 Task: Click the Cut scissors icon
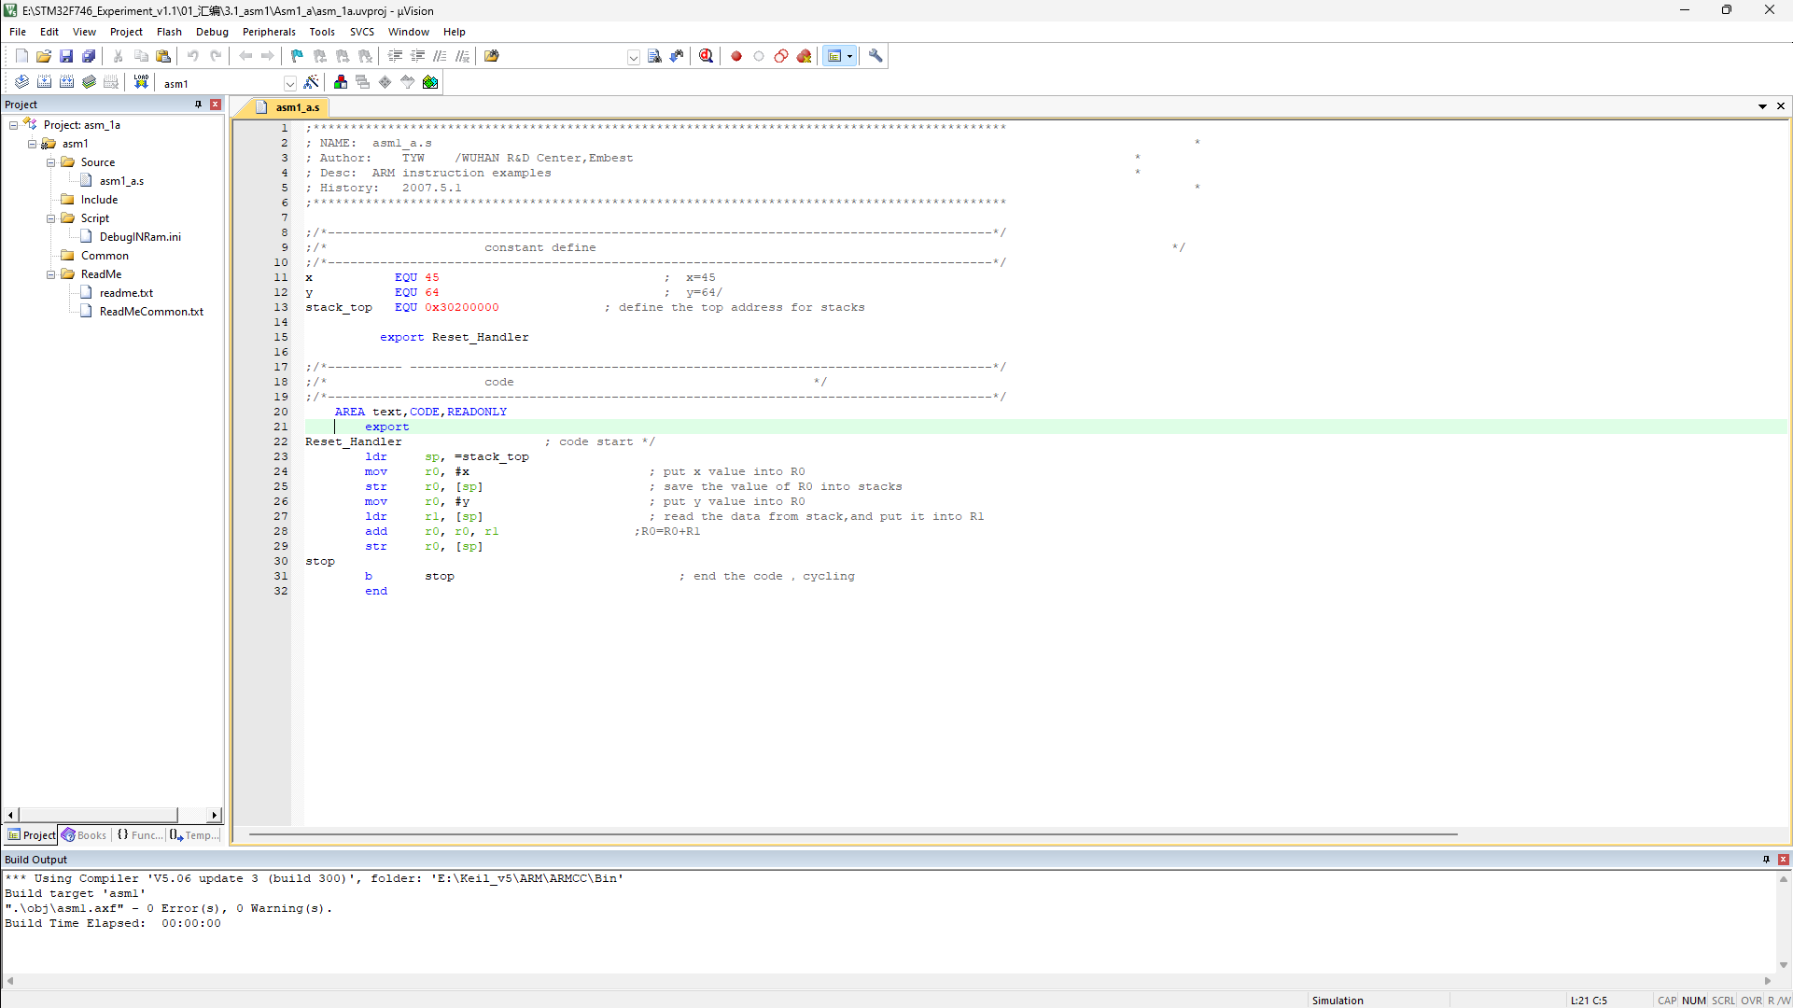tap(119, 56)
